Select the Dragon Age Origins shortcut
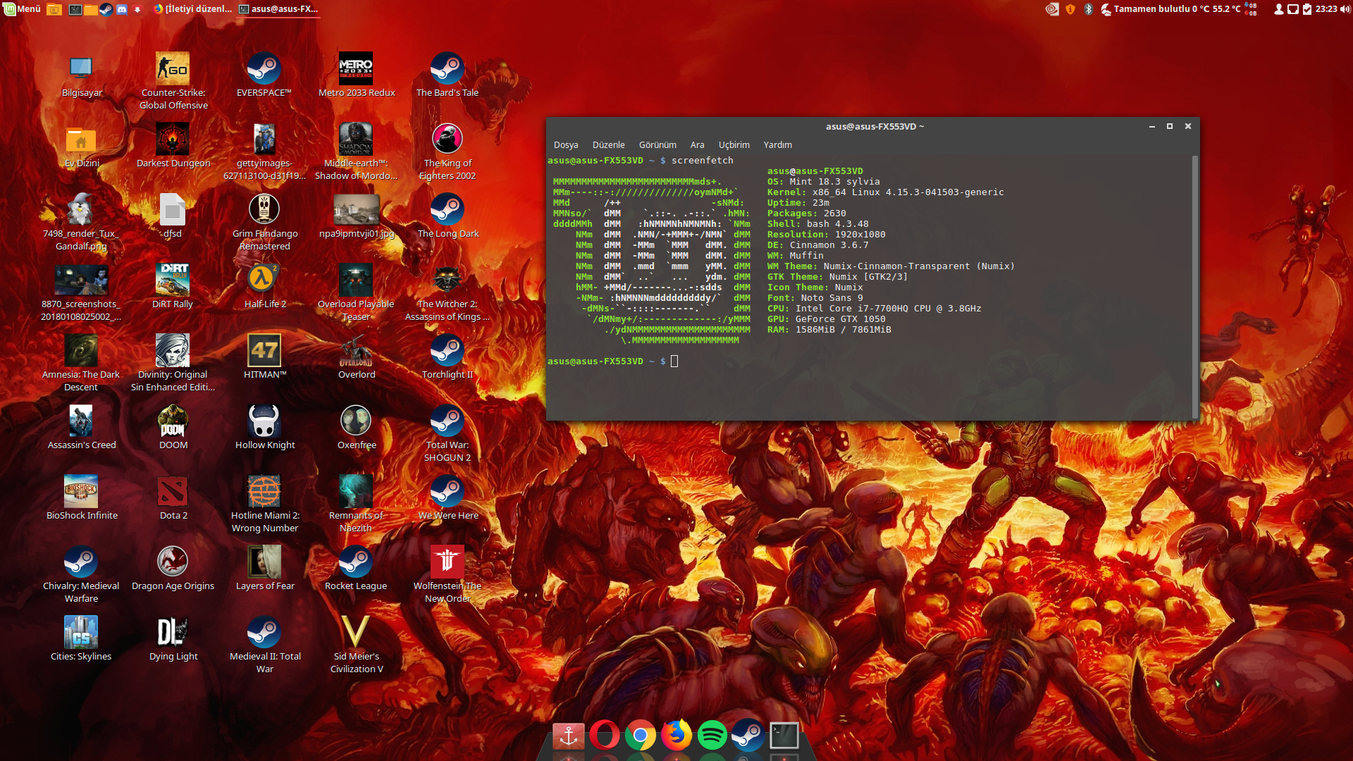Viewport: 1353px width, 761px height. pyautogui.click(x=173, y=569)
